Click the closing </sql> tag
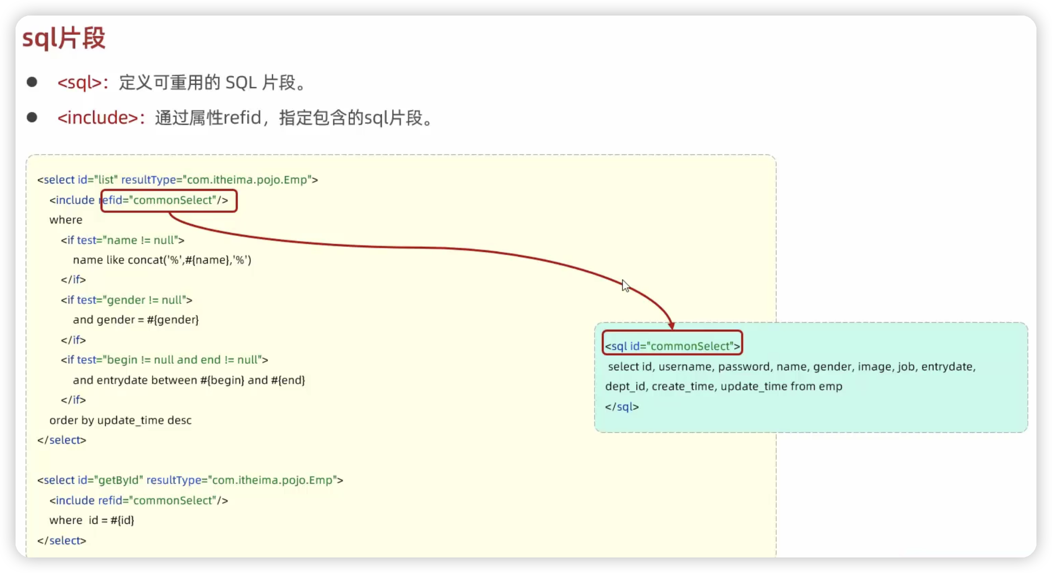The width and height of the screenshot is (1052, 573). point(621,406)
